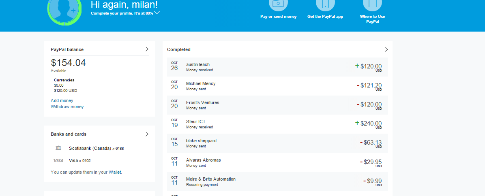Image resolution: width=485 pixels, height=196 pixels.
Task: Click the -$121.20 amount
Action: 369,85
